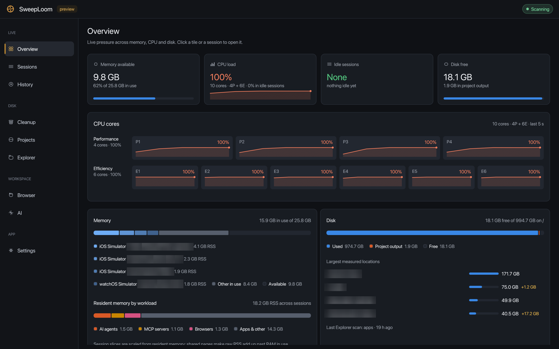Click the Explorer folder icon

(11, 157)
